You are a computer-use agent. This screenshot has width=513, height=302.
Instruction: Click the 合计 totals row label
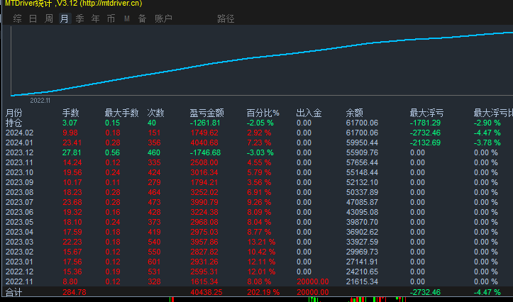point(13,292)
